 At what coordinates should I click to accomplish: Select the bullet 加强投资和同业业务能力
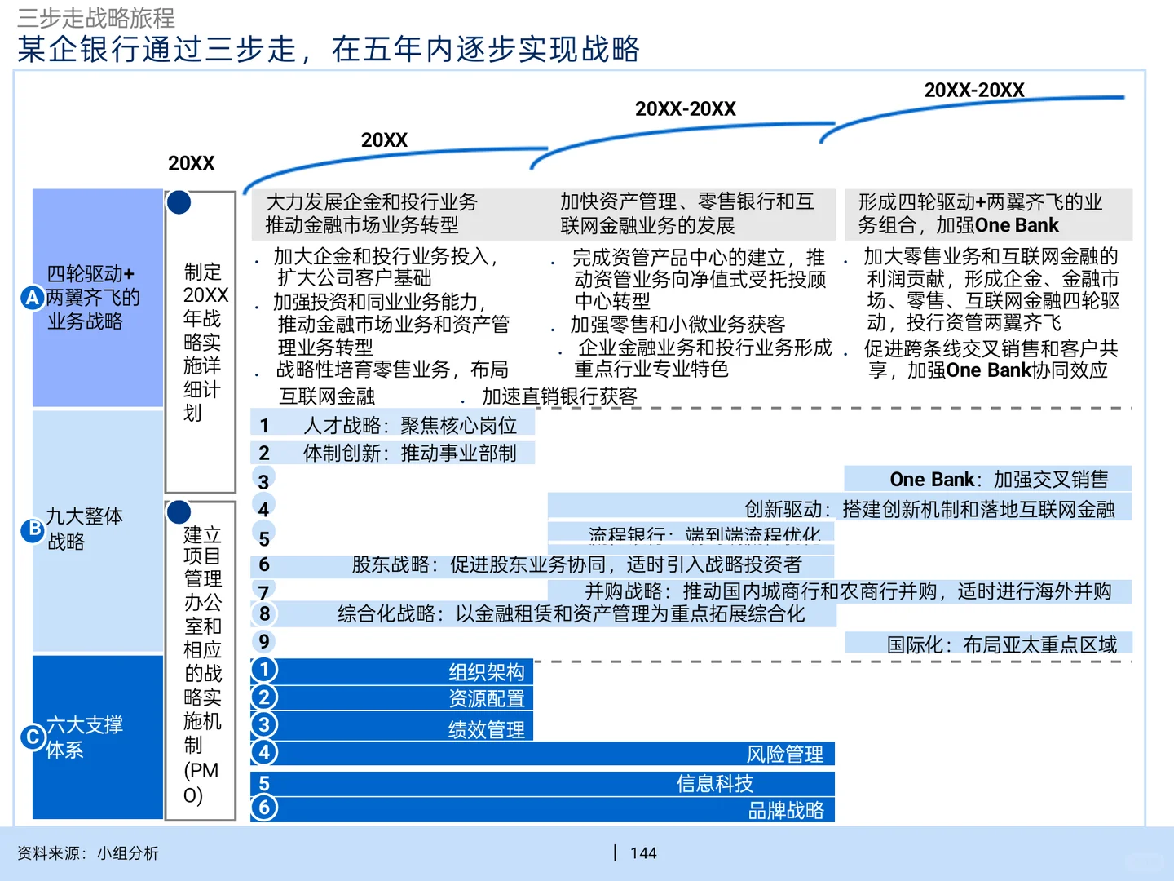(391, 325)
